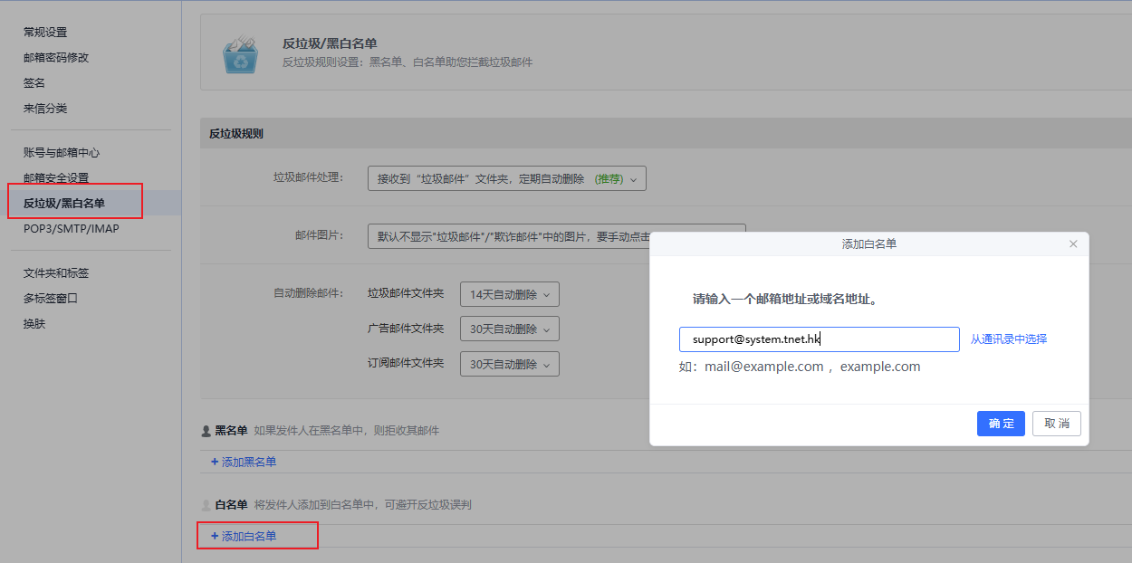Screen dimensions: 1132x563
Task: Open 订阅邮件文件夹 30天自动删除 dropdown
Action: click(x=509, y=364)
